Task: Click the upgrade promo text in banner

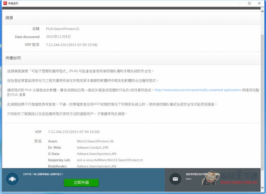Action: (43, 174)
